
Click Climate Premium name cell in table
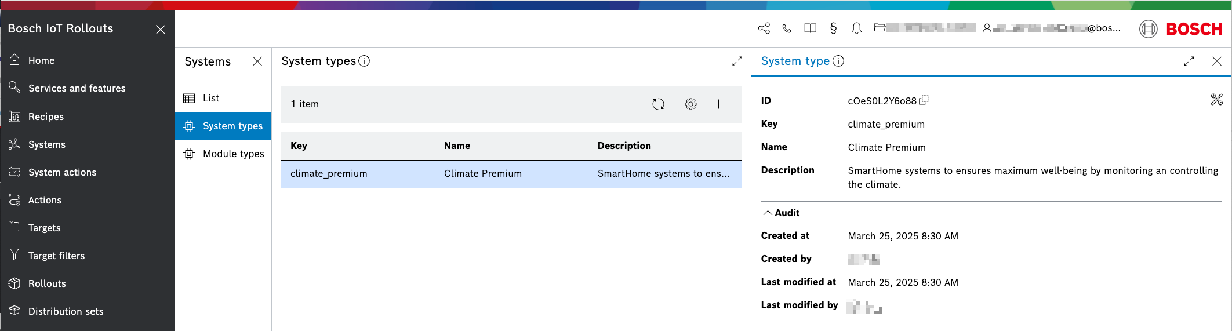point(482,174)
